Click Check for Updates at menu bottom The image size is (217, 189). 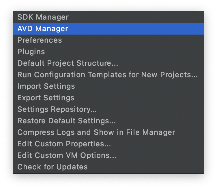pos(108,167)
